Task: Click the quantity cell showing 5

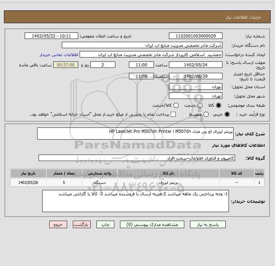Action: click(x=64, y=182)
